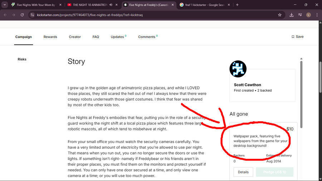Click the 'All gone' rewards heading
The image size is (322, 181).
[239, 114]
